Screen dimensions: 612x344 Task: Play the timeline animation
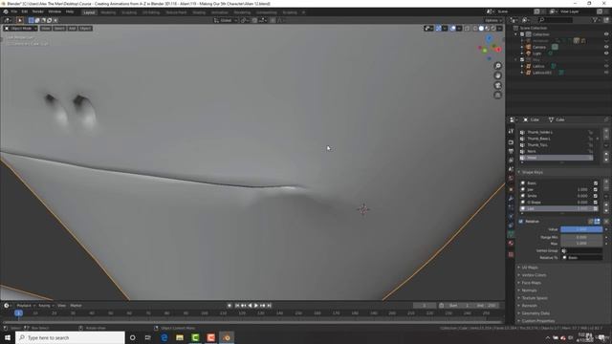point(256,306)
